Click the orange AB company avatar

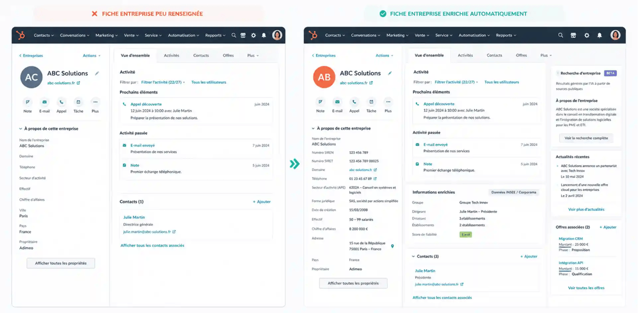pyautogui.click(x=324, y=78)
